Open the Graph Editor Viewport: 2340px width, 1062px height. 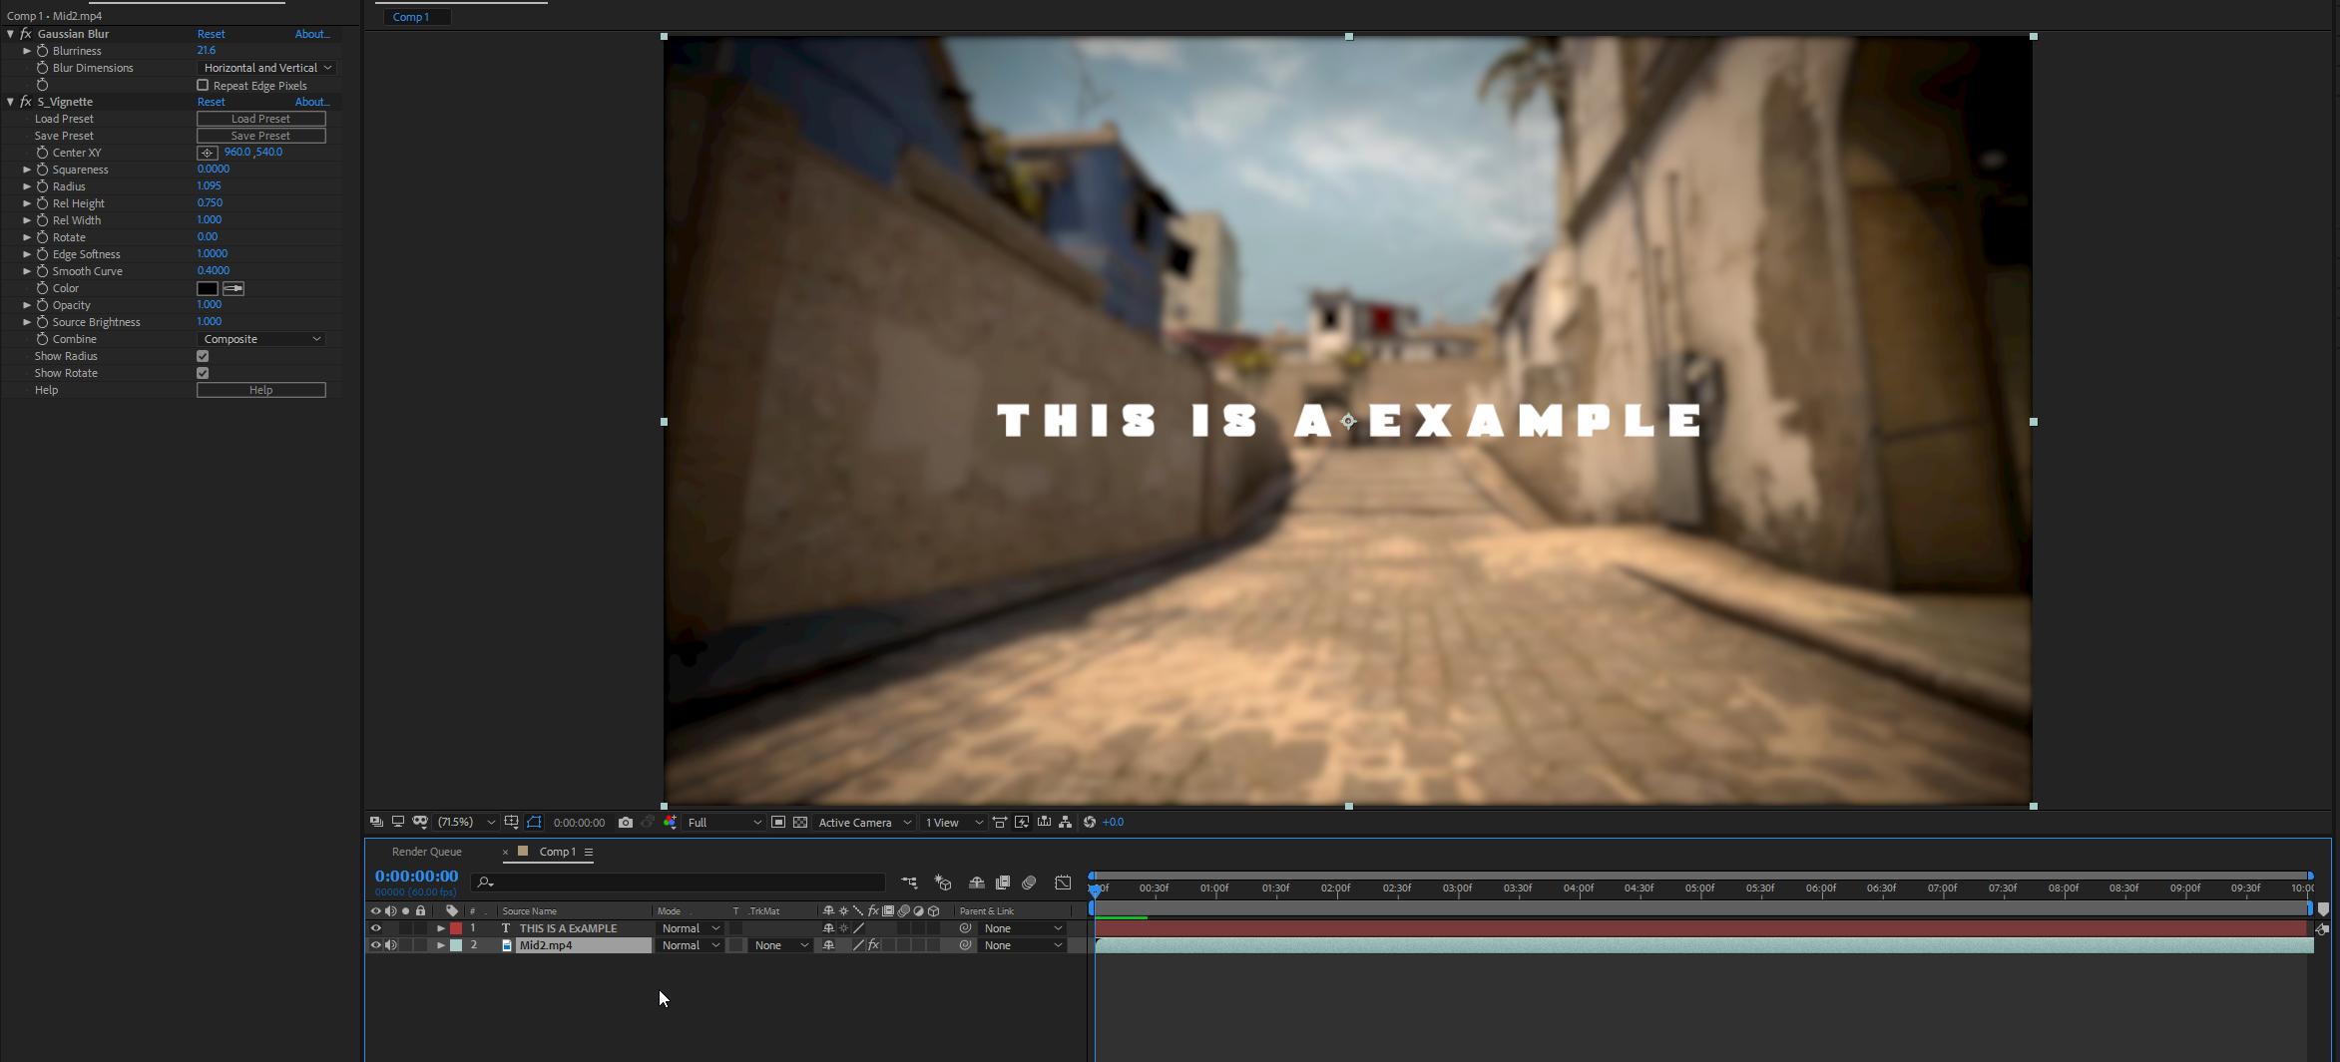tap(1064, 883)
